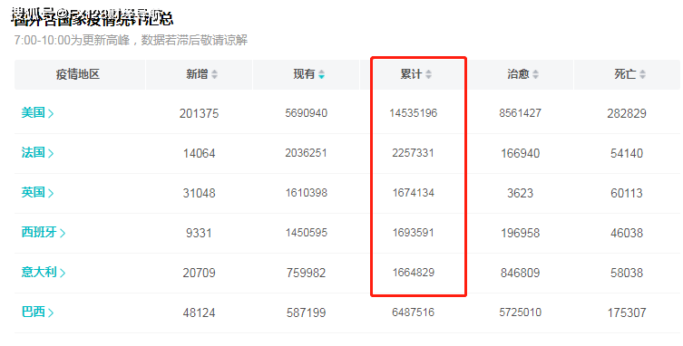Select 西班牙 deaths value 46038
The height and width of the screenshot is (346, 683).
[x=627, y=233]
